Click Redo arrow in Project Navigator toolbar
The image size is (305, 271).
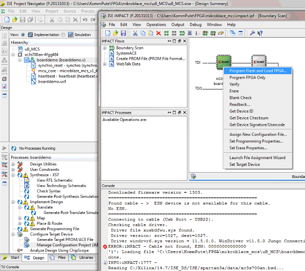coord(93,20)
